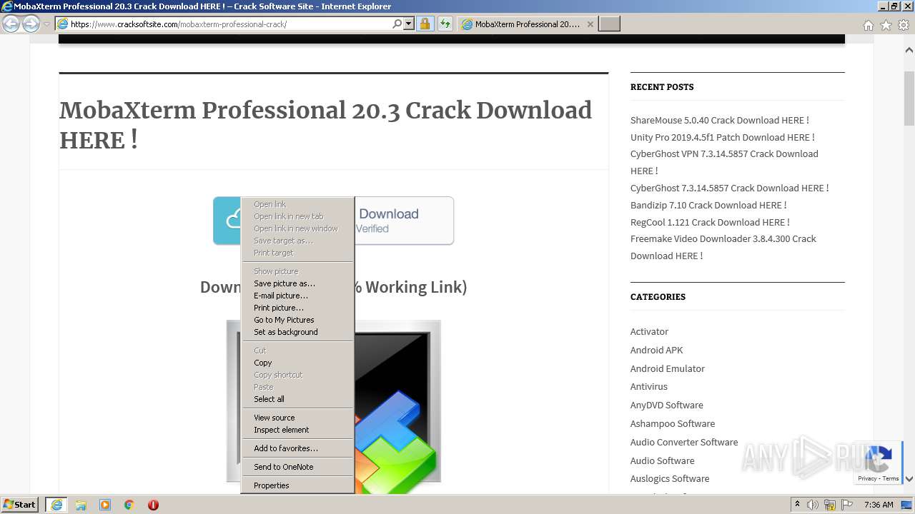This screenshot has height=514, width=915.
Task: Open Windows Explorer folder from taskbar
Action: 81,505
